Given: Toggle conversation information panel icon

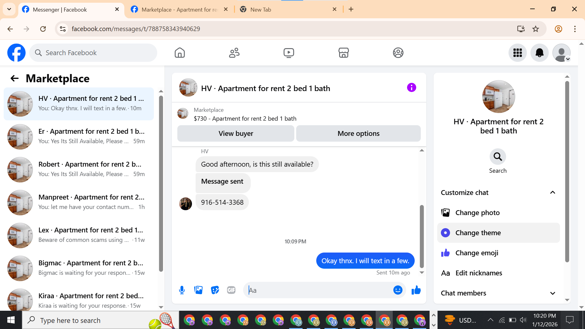Looking at the screenshot, I should pos(411,88).
